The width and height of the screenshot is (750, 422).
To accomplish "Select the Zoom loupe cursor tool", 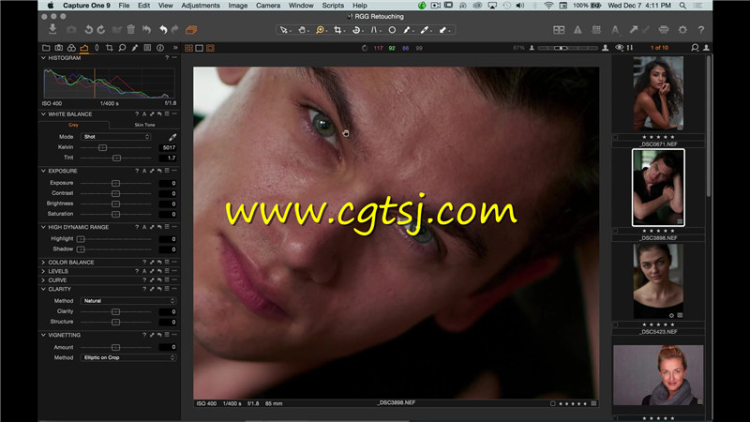I will click(x=320, y=30).
